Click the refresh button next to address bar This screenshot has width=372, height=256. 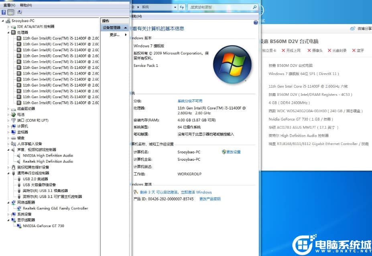pos(182,7)
